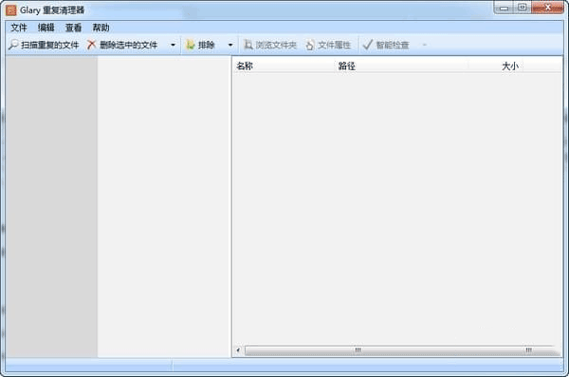
Task: Click the horizontal scrollbar left arrow
Action: (x=238, y=350)
